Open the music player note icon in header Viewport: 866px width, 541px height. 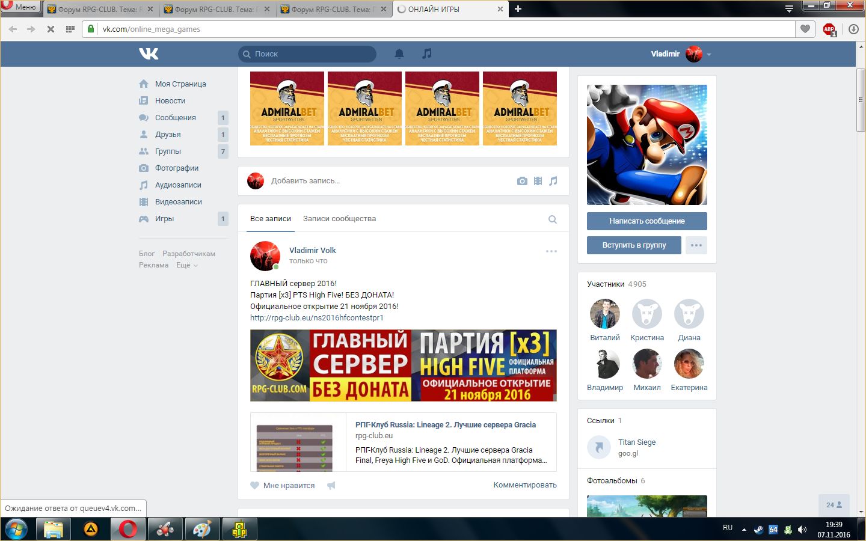coord(426,53)
